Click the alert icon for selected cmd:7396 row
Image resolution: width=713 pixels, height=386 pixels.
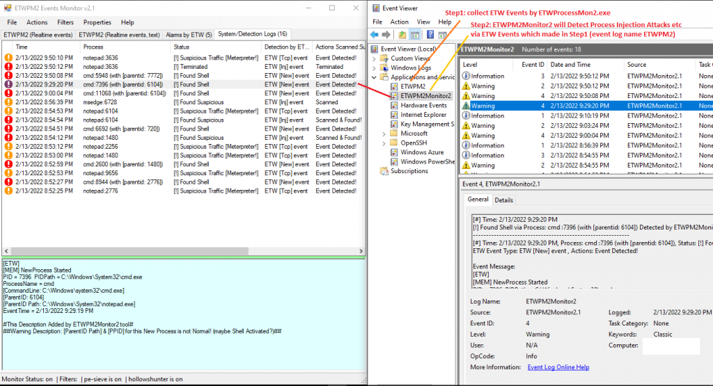tap(8, 84)
